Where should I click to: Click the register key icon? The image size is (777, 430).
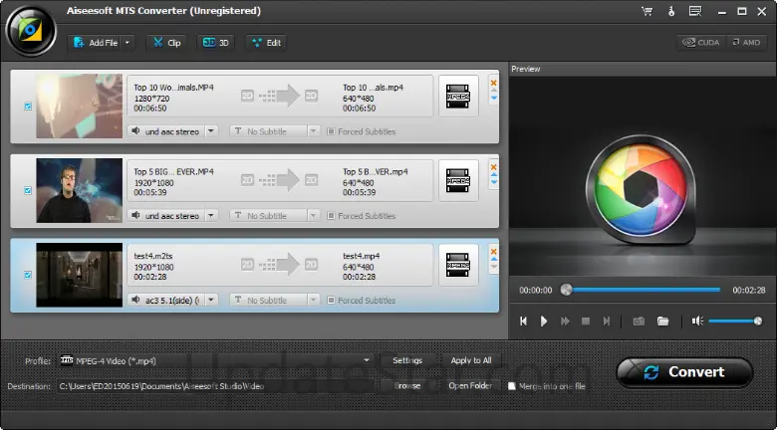point(671,11)
